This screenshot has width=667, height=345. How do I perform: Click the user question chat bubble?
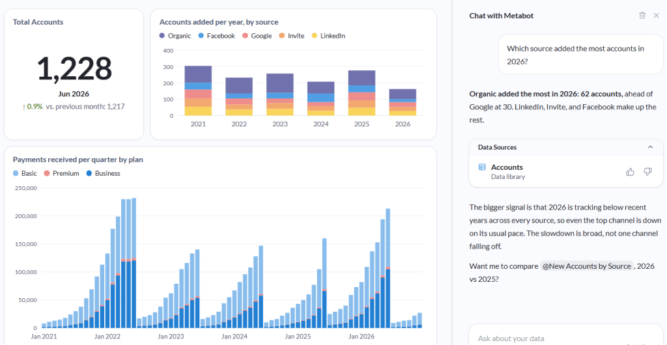point(580,55)
